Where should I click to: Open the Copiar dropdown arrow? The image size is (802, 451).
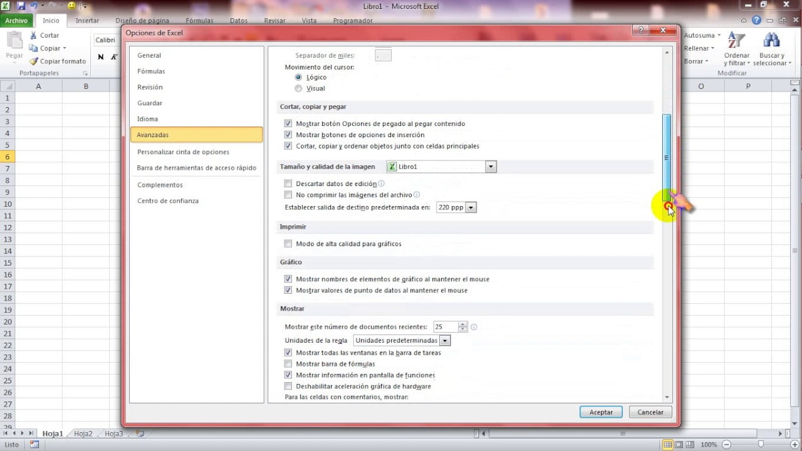[x=64, y=48]
